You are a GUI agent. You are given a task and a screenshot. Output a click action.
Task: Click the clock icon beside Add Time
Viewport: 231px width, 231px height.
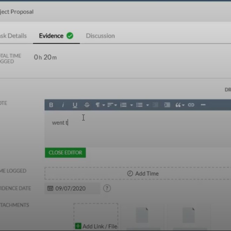point(130,174)
